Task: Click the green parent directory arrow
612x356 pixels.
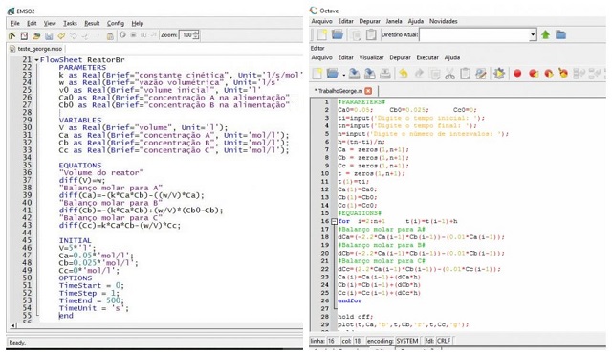Action: [545, 34]
